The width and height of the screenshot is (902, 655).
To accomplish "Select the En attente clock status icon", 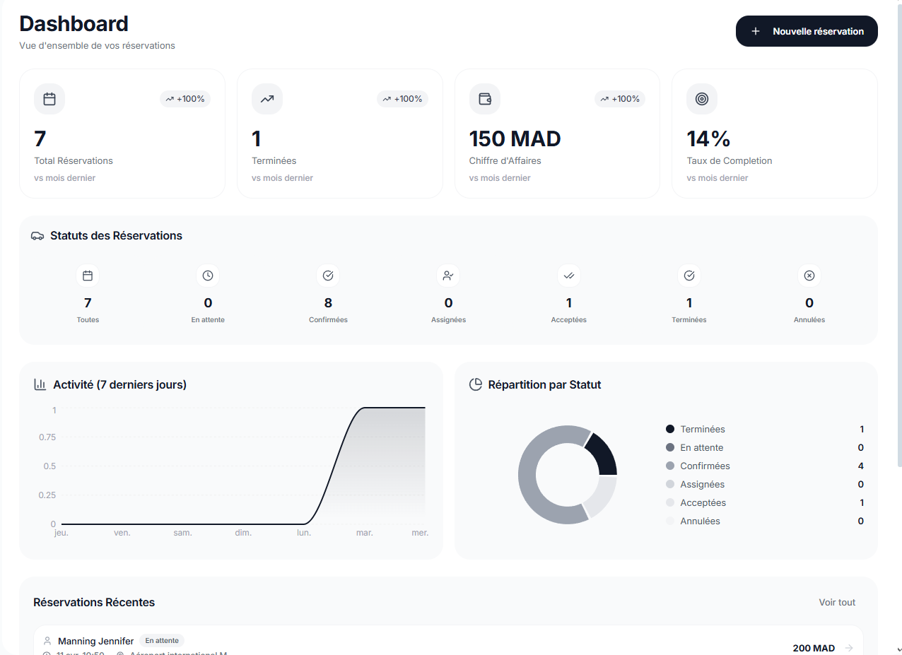I will [x=208, y=276].
